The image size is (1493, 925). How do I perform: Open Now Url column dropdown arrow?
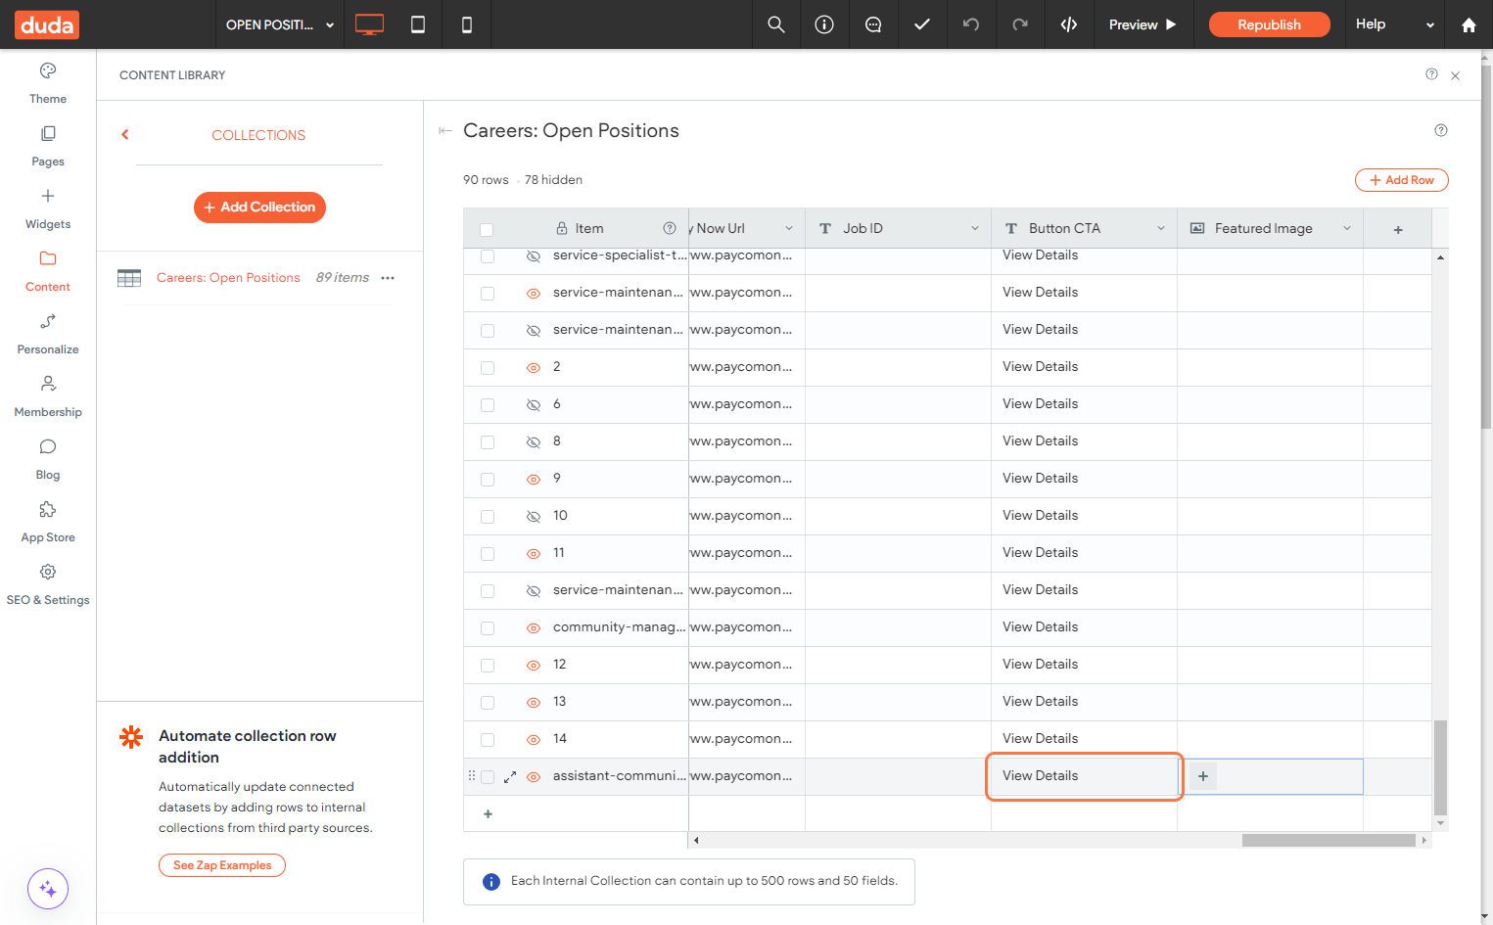[x=789, y=228]
